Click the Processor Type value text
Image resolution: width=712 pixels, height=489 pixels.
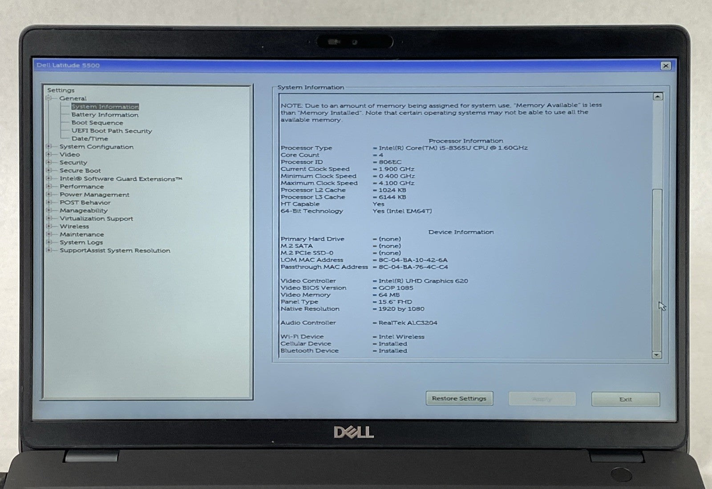[453, 148]
